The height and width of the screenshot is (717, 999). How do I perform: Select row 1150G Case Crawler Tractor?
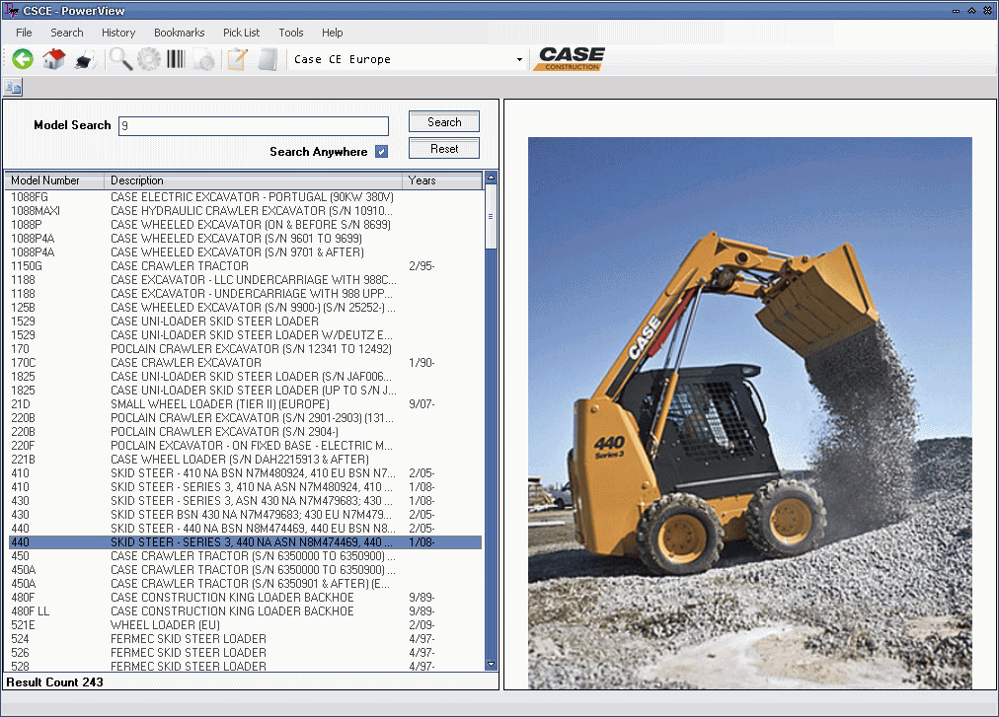coord(245,266)
